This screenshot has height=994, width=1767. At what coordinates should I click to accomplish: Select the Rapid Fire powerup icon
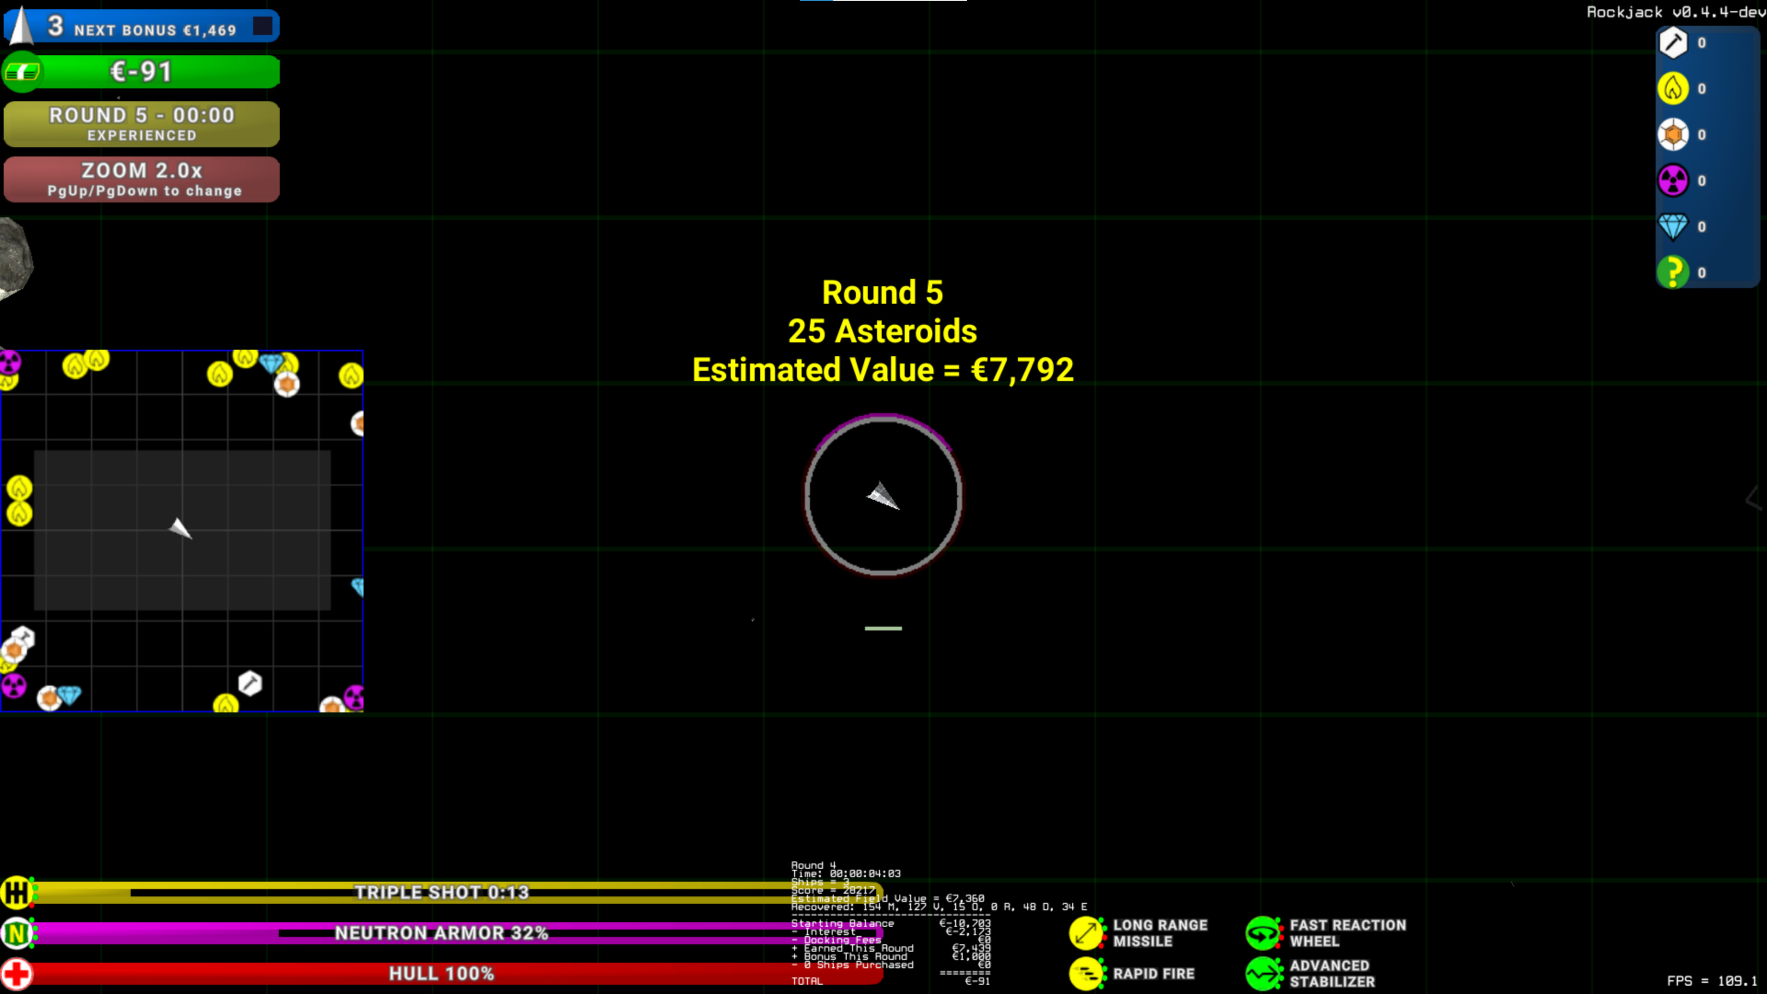(x=1086, y=973)
